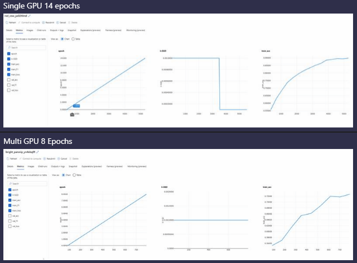Uncheck train_loss metric in Single GPU panel
This screenshot has height=263, width=357.
tap(8, 74)
